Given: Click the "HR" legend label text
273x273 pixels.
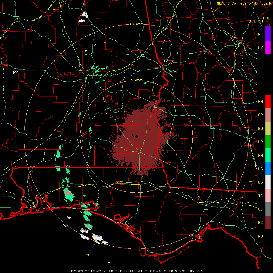Looking at the screenshot, I should point(260,142).
